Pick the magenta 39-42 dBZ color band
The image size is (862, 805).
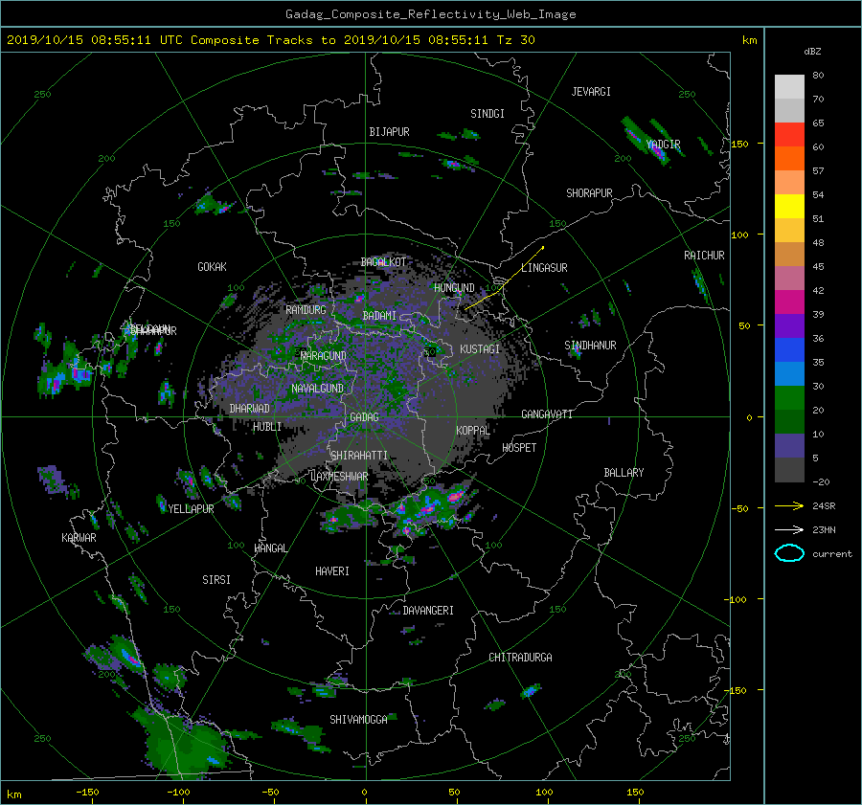coord(789,302)
